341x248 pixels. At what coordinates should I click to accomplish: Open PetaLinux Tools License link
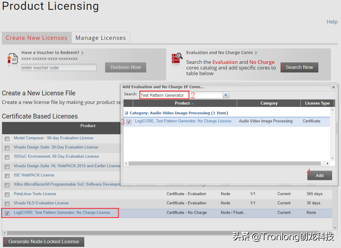(x=35, y=194)
